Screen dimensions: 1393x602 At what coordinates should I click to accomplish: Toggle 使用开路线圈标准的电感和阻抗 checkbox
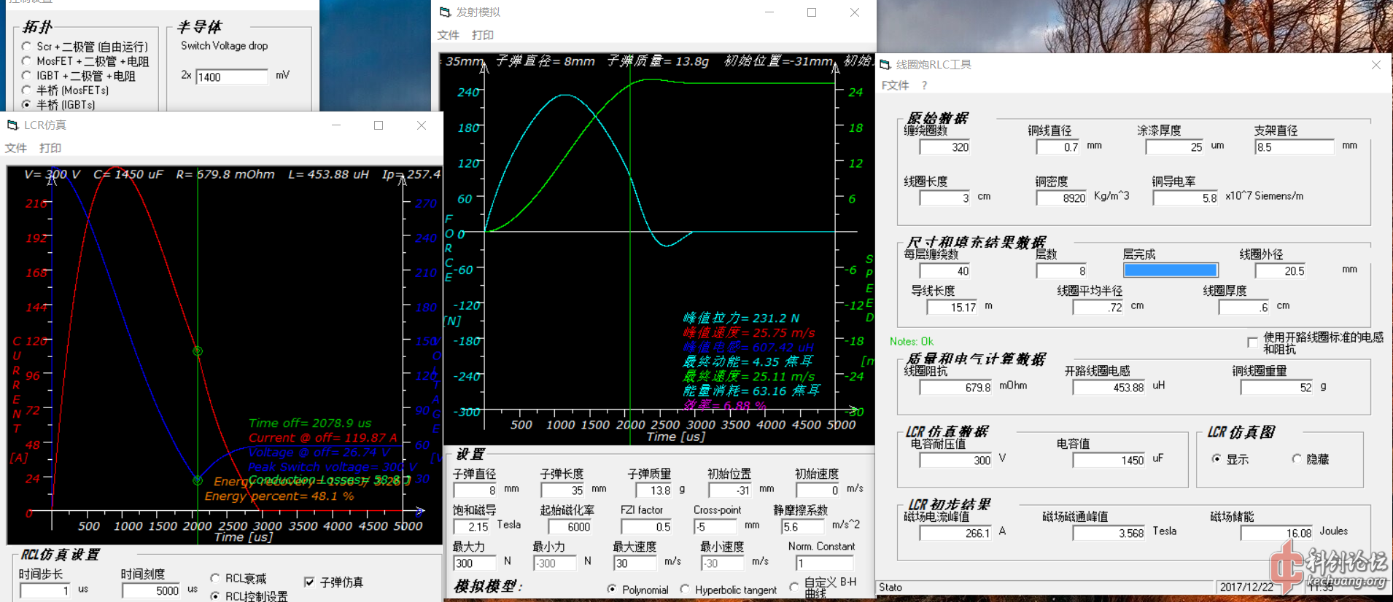(1253, 342)
